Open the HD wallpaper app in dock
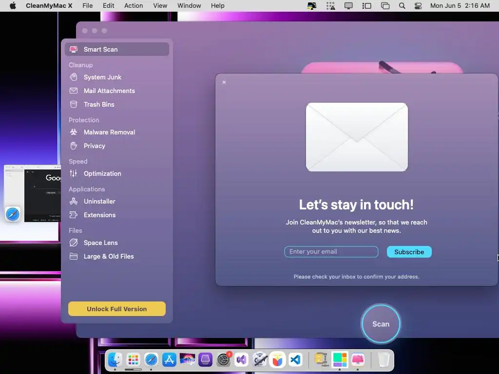The height and width of the screenshot is (374, 499). [188, 360]
